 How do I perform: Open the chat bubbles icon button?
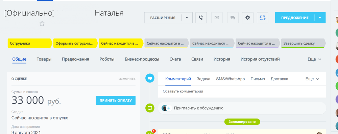coord(233,18)
